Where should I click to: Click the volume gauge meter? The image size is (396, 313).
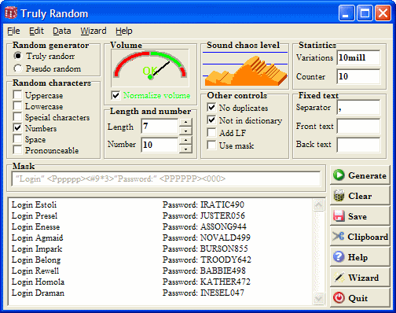pyautogui.click(x=150, y=68)
